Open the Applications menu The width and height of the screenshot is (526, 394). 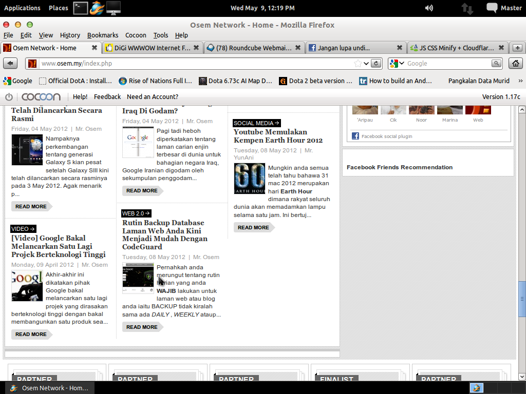pos(22,8)
